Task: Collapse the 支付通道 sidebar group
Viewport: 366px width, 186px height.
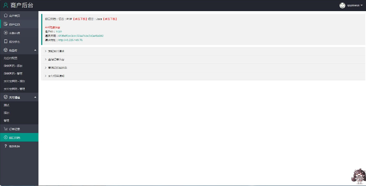Action: click(x=35, y=97)
